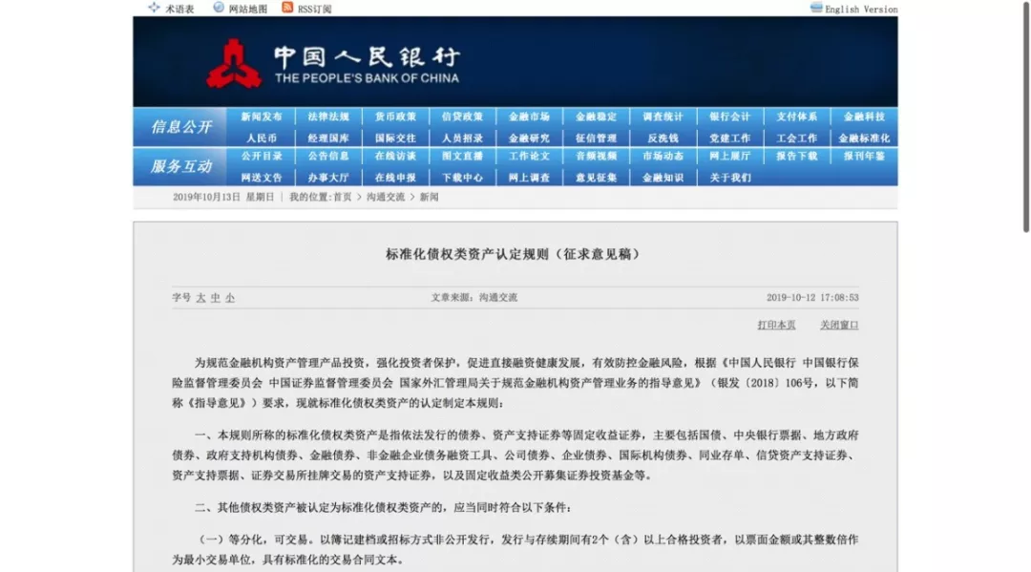Open the 新闻发布 navigation item
Image resolution: width=1031 pixels, height=572 pixels.
coord(261,117)
